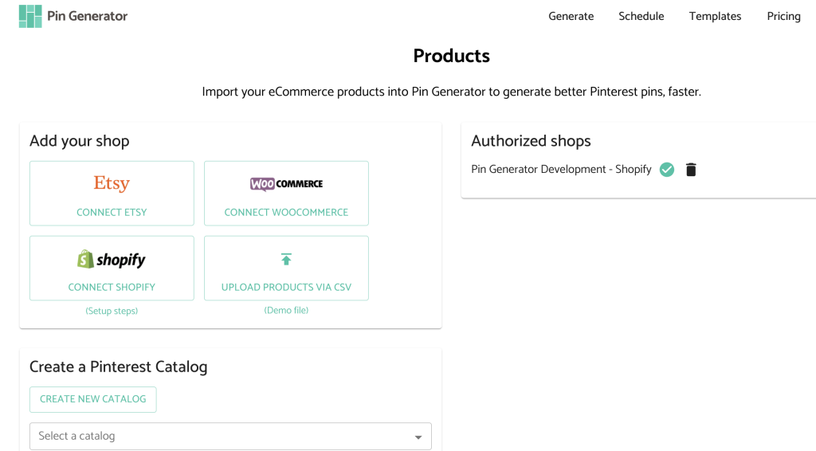
Task: Open the Generate menu item
Action: click(571, 16)
